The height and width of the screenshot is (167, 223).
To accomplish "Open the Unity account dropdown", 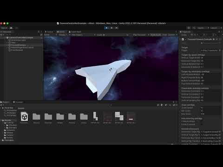I will click(x=4, y=28).
